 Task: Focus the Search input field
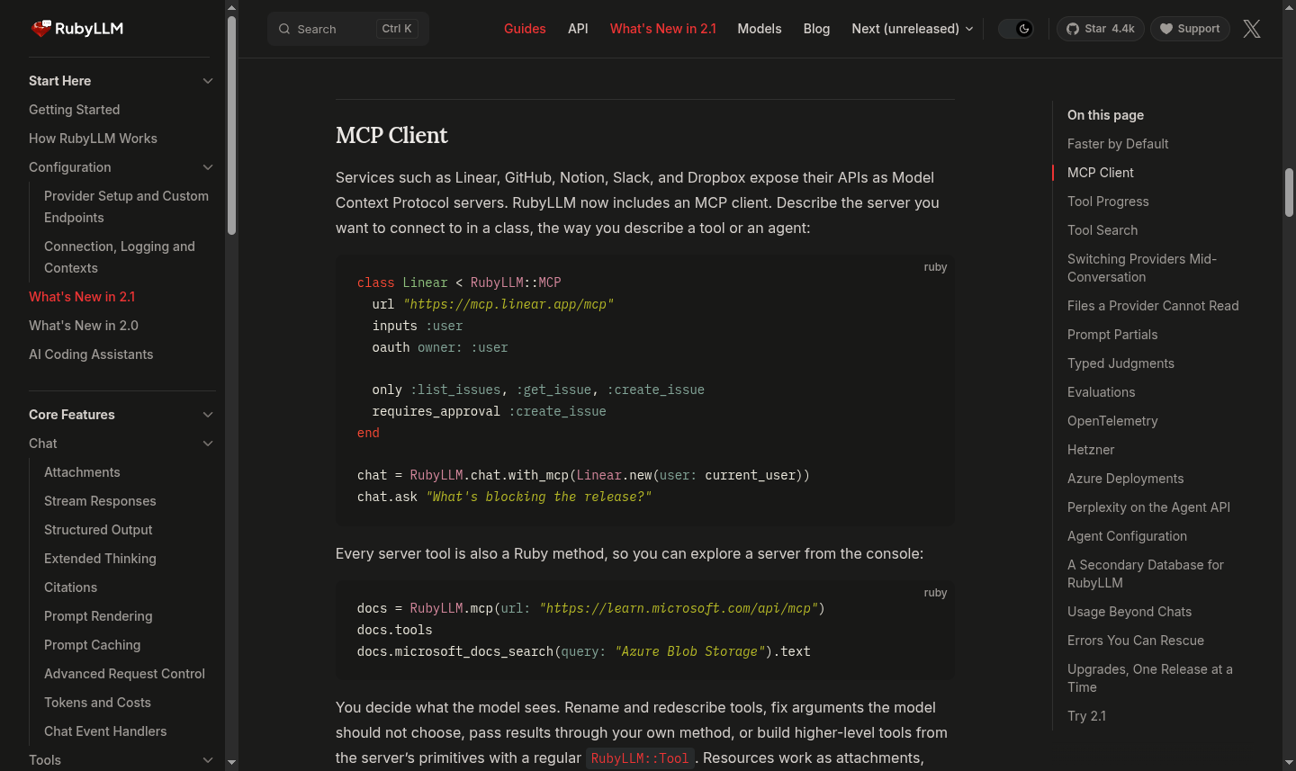click(347, 29)
